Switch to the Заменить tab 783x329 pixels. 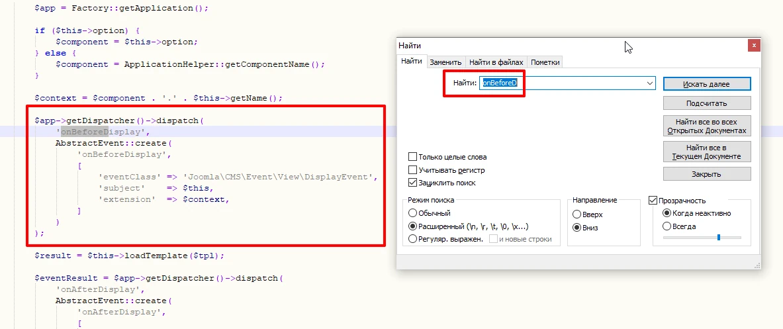click(x=445, y=62)
